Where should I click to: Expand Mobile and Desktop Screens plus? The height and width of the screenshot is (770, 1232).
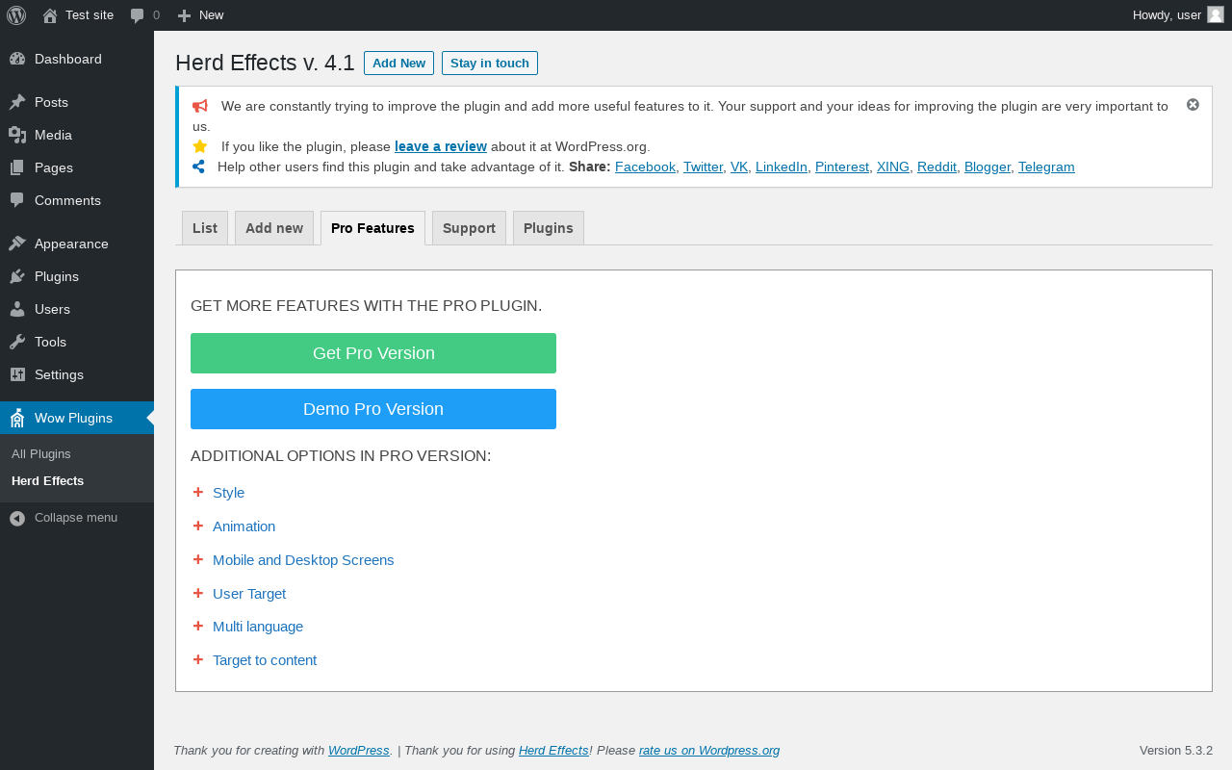[x=198, y=559]
